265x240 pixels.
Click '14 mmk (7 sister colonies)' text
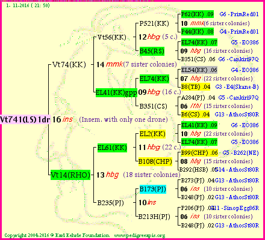coord(137,64)
